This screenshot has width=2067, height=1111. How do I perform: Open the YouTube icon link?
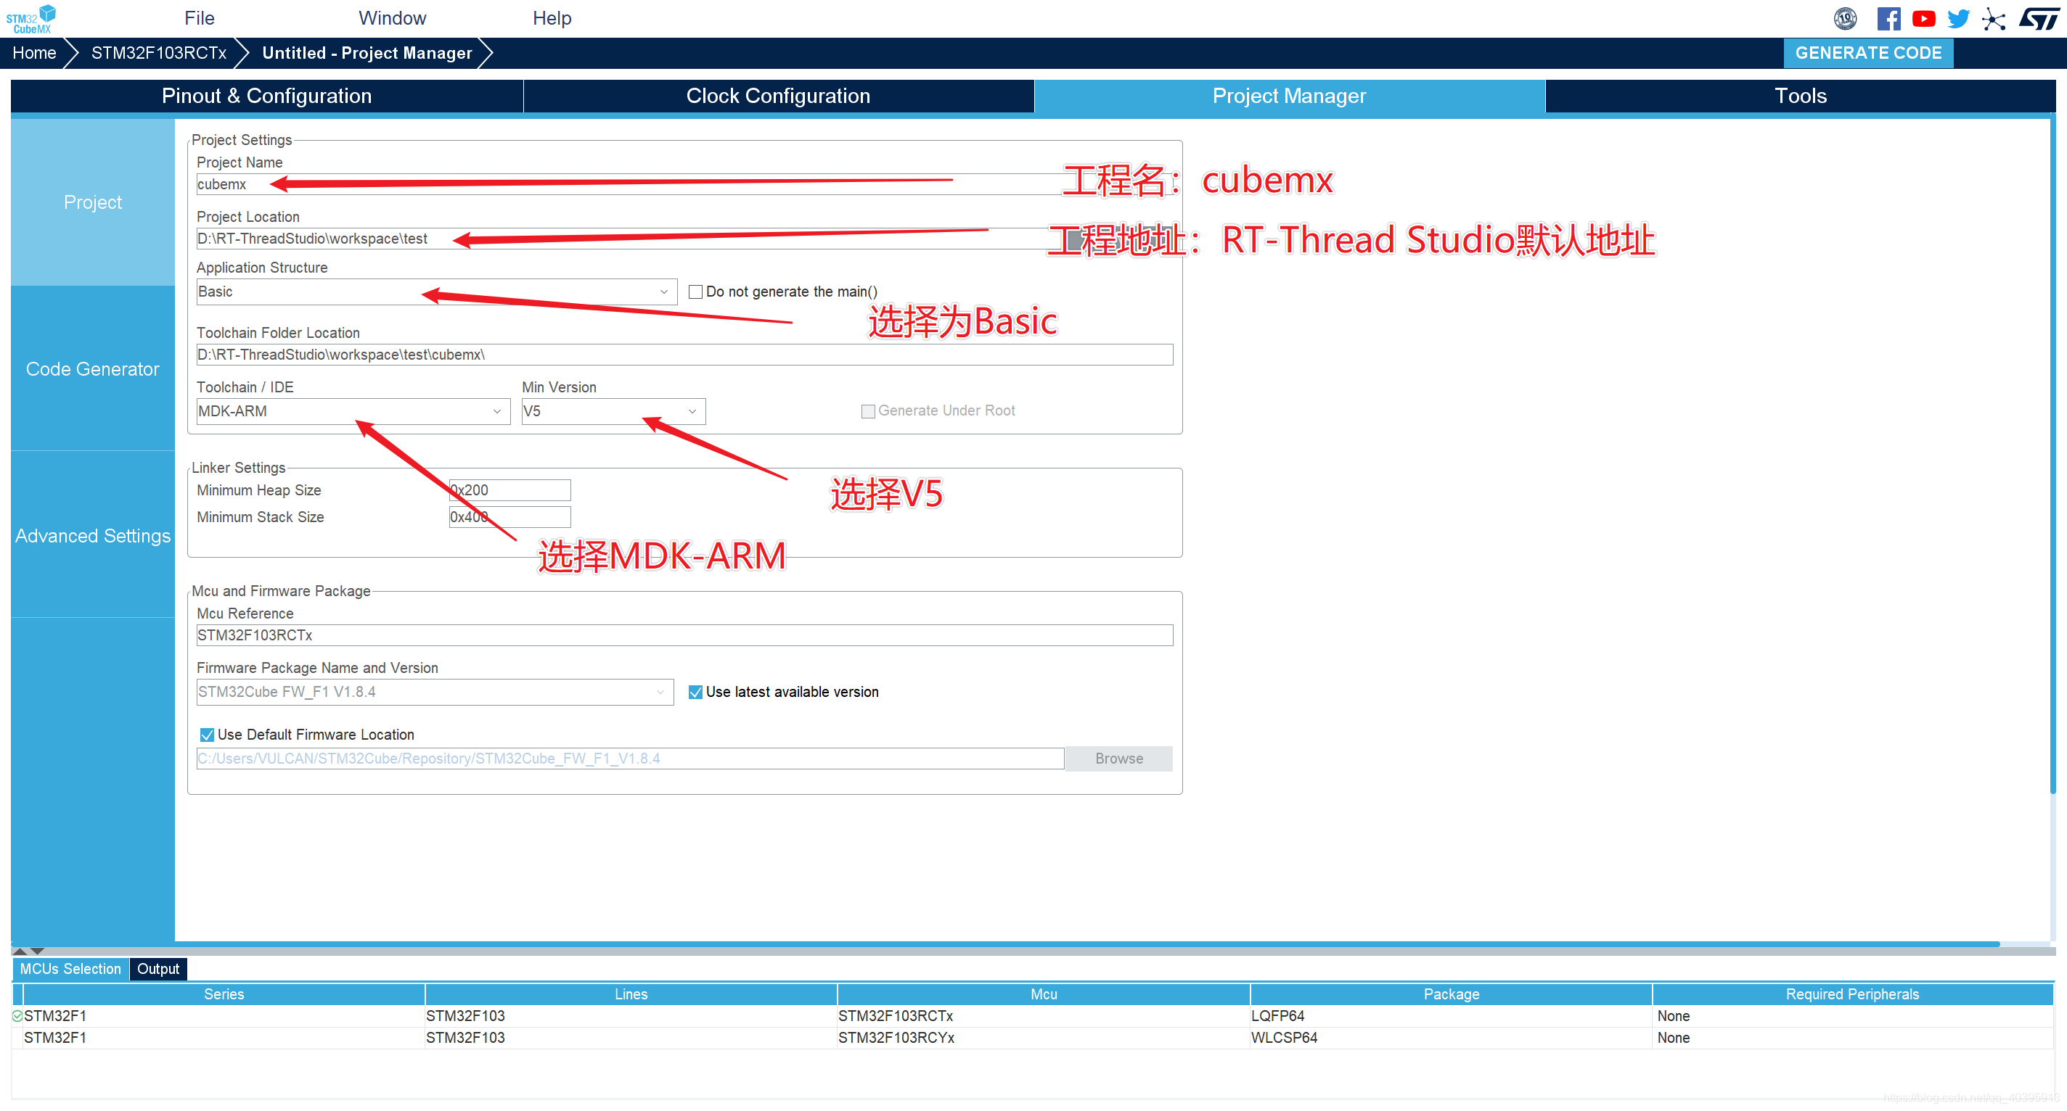[x=1923, y=17]
